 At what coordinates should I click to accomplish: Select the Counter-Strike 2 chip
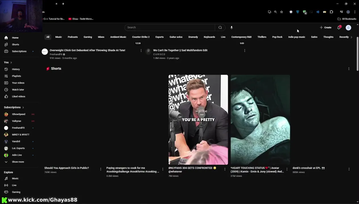click(x=141, y=37)
